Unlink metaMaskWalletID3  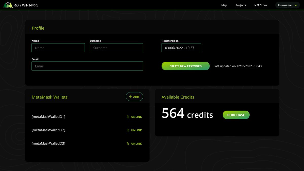coord(134,144)
